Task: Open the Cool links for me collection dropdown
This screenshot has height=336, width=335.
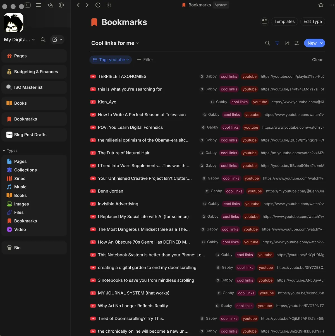Action: [115, 43]
